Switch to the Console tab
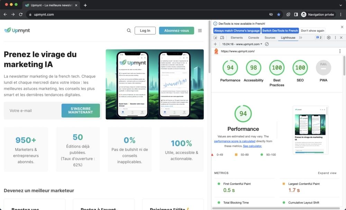346x210 pixels. pos(253,37)
